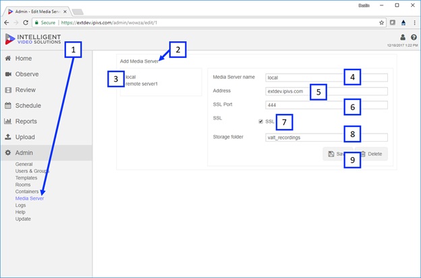Image resolution: width=421 pixels, height=278 pixels.
Task: Click the Add Media Server link
Action: (x=139, y=61)
